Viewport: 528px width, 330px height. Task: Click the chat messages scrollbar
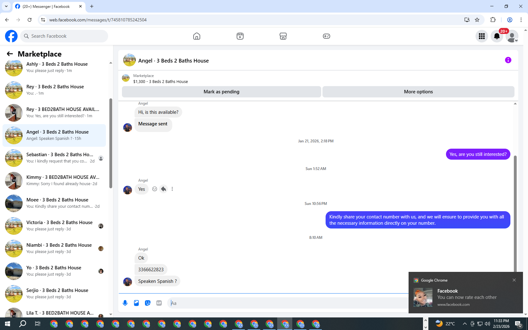[515, 214]
